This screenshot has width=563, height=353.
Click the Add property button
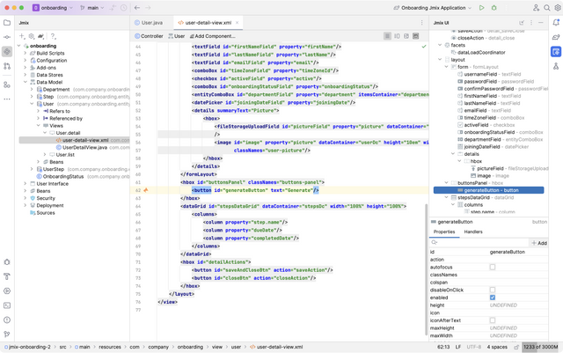[538, 243]
